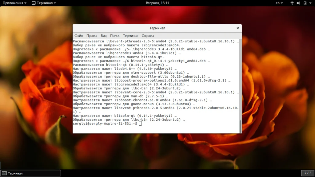
Task: Open the Справка help menu
Action: 148,36
